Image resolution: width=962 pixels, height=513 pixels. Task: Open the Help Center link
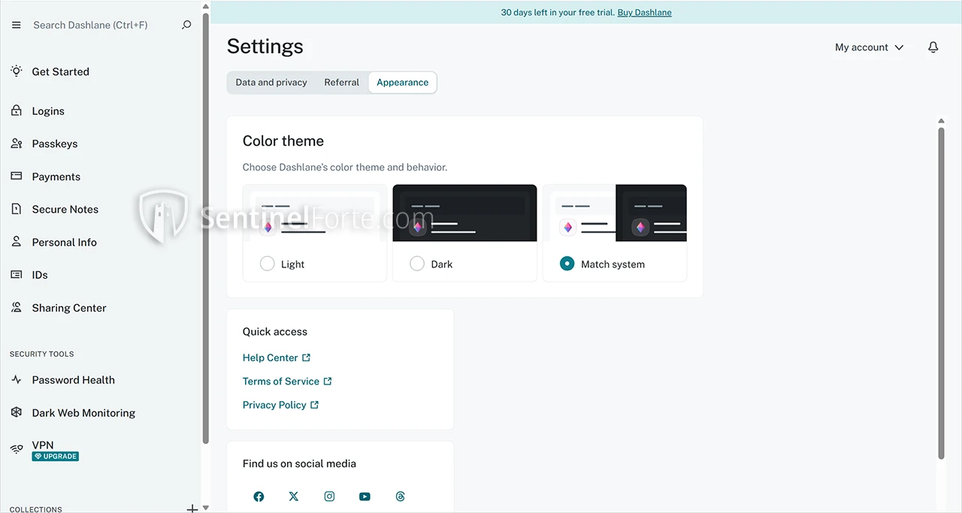271,358
